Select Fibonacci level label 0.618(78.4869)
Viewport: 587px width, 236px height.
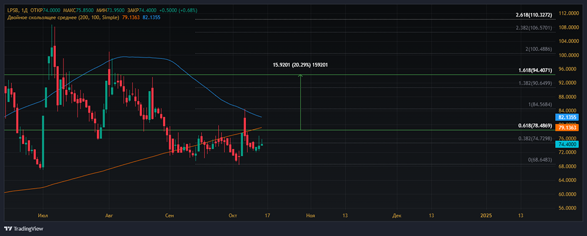(x=535, y=126)
